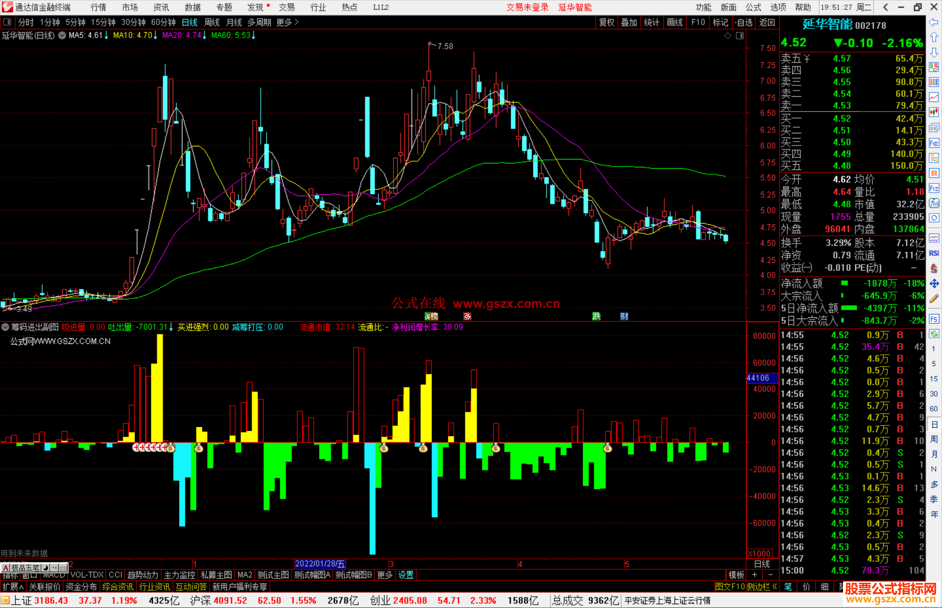Switch to the candlestick chart icon

pyautogui.click(x=934, y=112)
